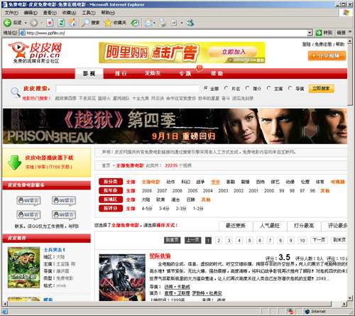
Task: Click the 下一页 pagination link
Action: tap(319, 240)
